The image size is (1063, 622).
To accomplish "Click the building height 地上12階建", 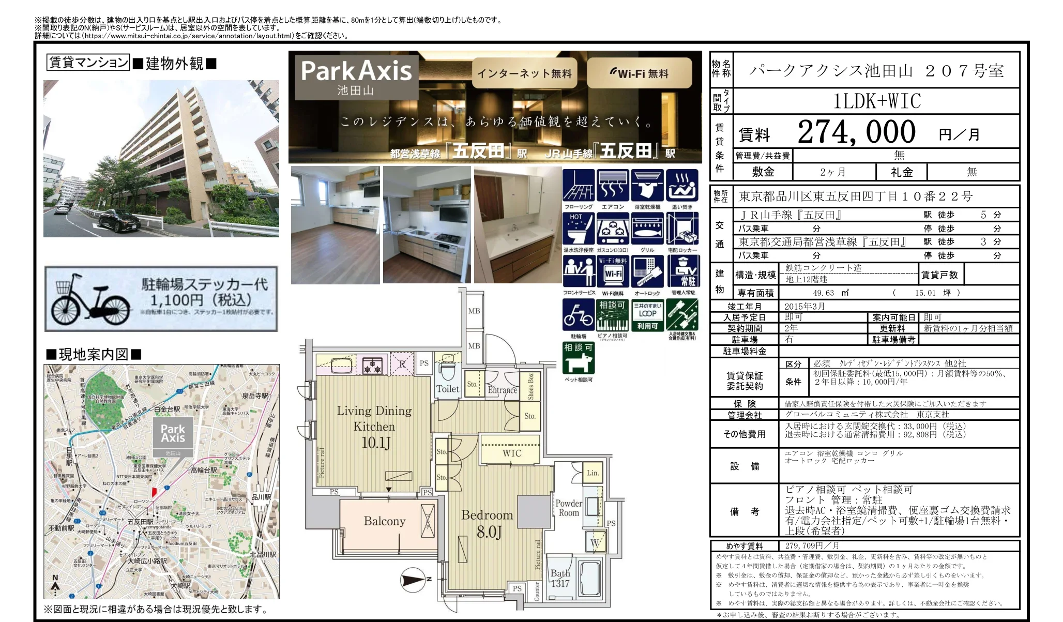I will 807,280.
